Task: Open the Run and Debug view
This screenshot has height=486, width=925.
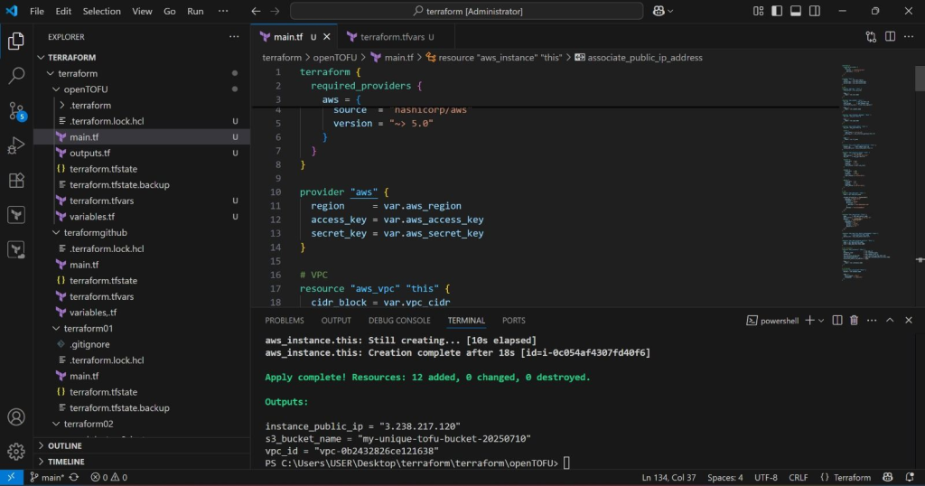Action: pyautogui.click(x=16, y=145)
